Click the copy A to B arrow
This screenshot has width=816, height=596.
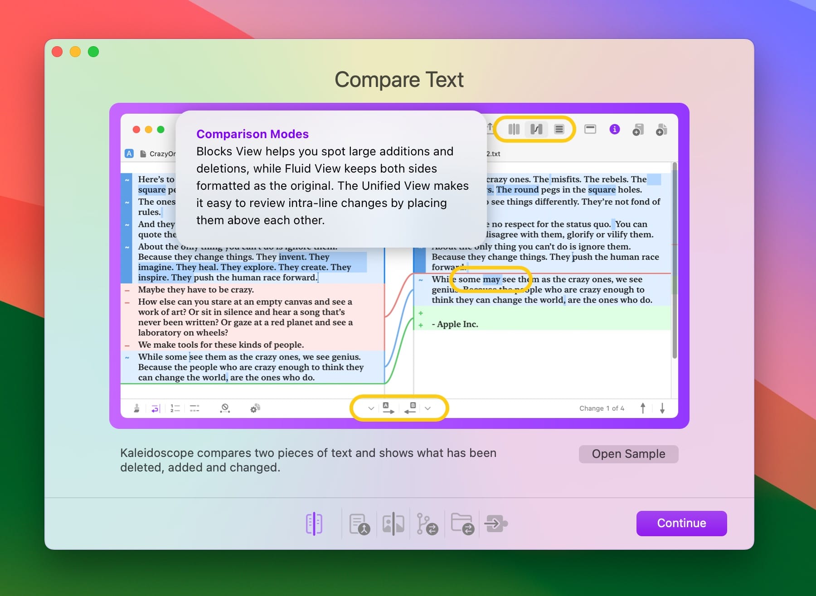[x=388, y=409]
